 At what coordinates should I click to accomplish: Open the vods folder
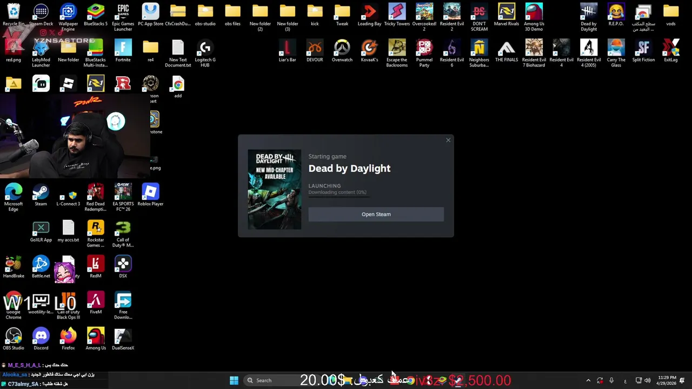671,15
